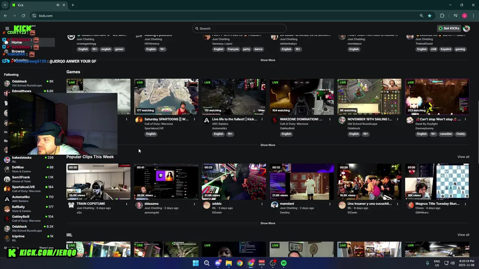Open Discord from the taskbar
479x269 pixels.
click(218, 263)
